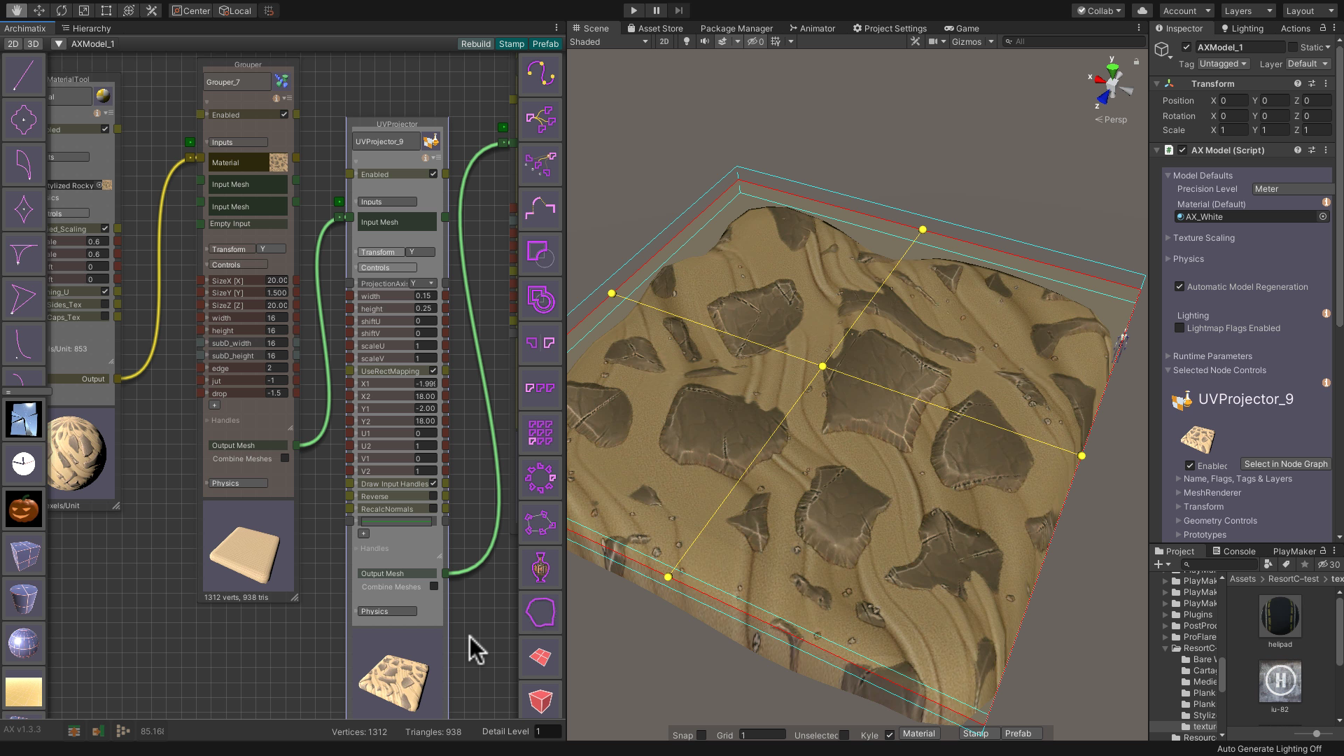Click the Stamp button in Archimatix header
This screenshot has width=1344, height=756.
pos(511,43)
